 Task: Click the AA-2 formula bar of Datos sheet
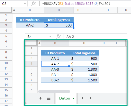point(95,37)
